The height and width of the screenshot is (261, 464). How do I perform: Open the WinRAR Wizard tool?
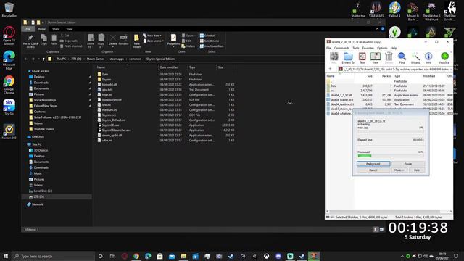[415, 58]
